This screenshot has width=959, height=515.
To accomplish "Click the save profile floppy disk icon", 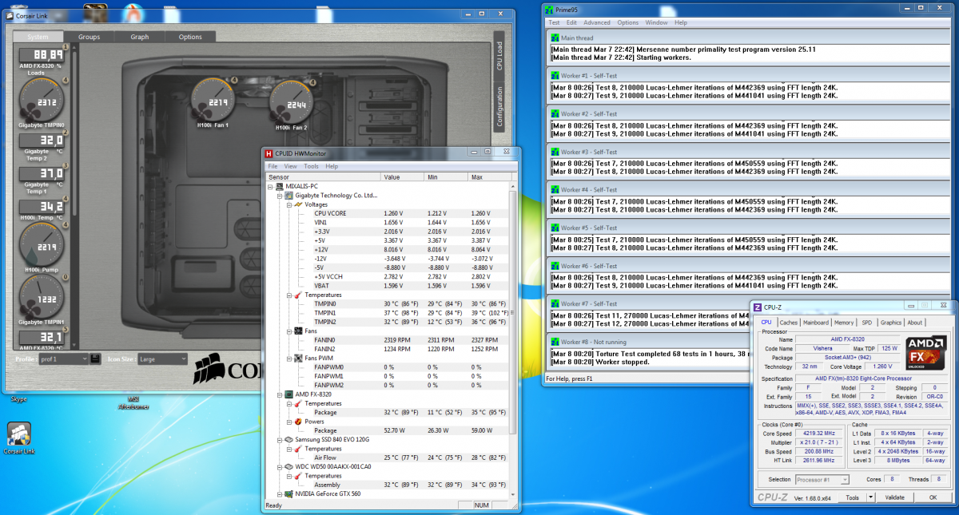I will point(96,359).
